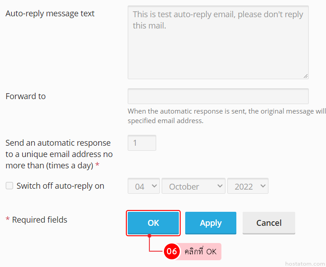
Task: Click the helper text under Forward to
Action: tap(226, 116)
